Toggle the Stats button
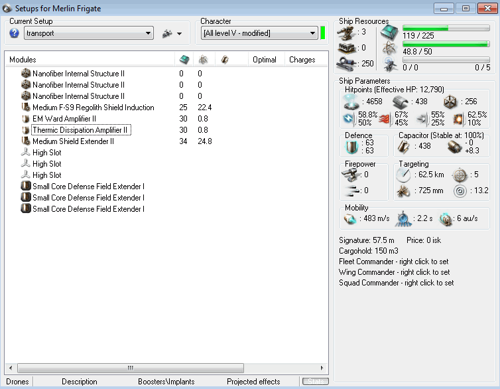500x389 pixels. [316, 381]
